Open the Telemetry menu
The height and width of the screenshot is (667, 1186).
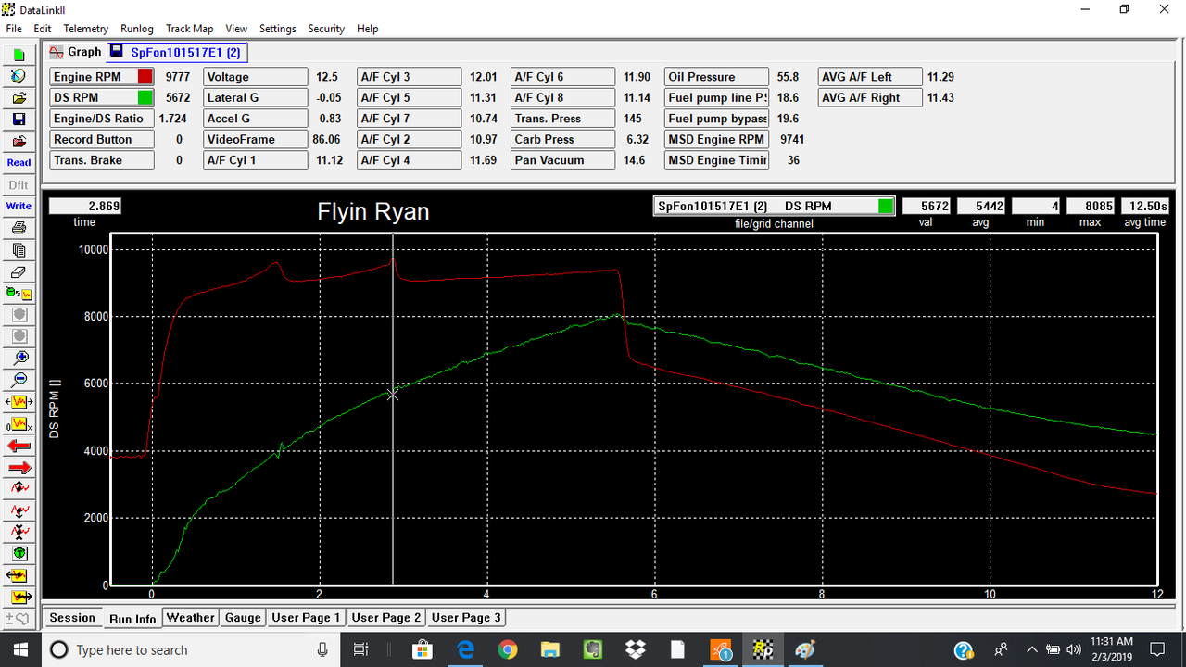(x=85, y=29)
